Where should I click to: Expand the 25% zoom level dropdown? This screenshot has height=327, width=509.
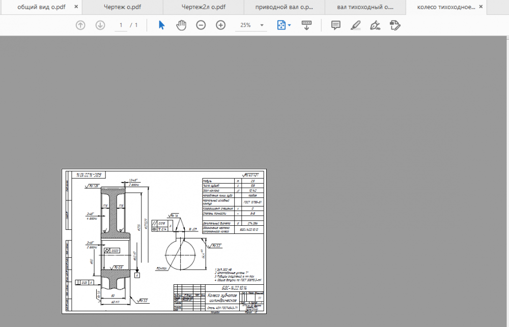pyautogui.click(x=262, y=25)
